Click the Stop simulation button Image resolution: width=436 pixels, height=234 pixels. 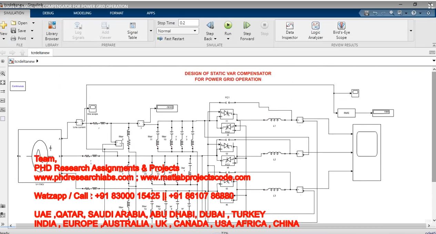264,29
